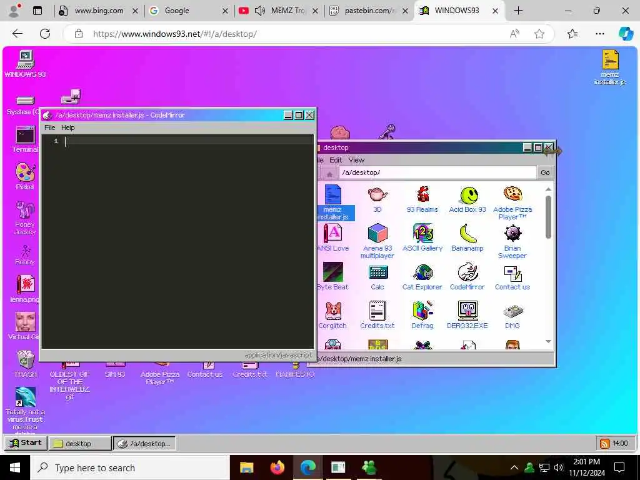Open browser Settings and more menu
This screenshot has width=640, height=480.
(x=599, y=34)
